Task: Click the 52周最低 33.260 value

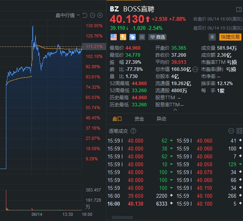Action: [x=139, y=91]
